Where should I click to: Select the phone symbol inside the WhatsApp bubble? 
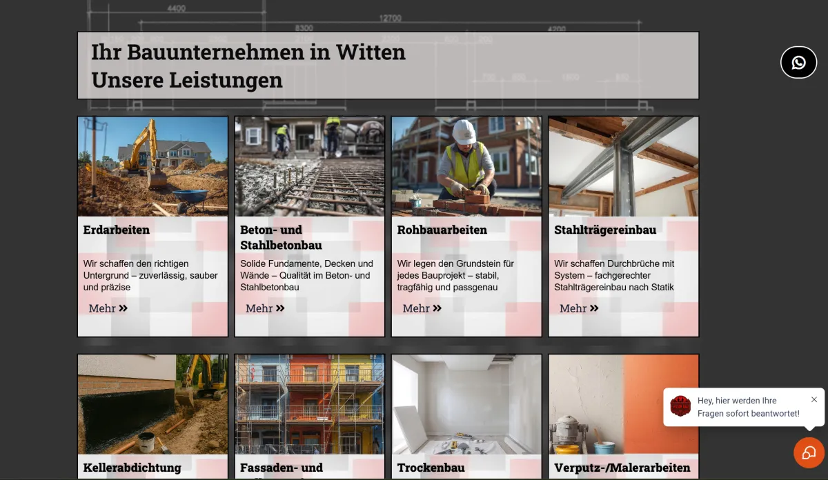[798, 62]
